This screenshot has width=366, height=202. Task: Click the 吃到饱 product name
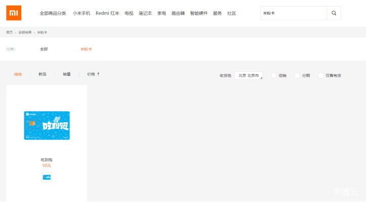[47, 160]
